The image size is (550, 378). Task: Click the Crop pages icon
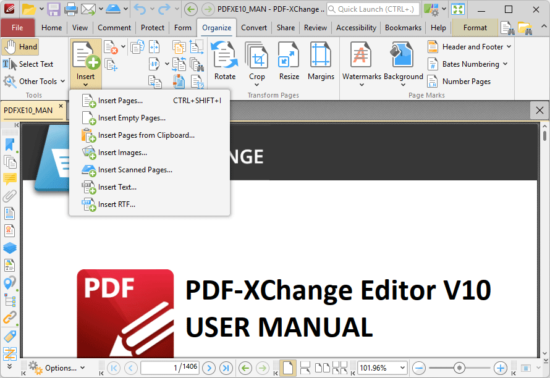coord(256,55)
